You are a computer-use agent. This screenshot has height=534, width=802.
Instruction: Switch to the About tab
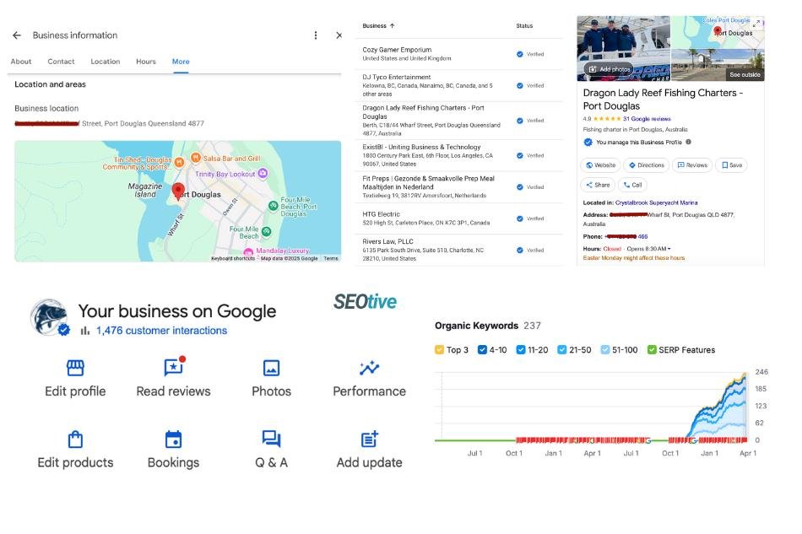21,62
